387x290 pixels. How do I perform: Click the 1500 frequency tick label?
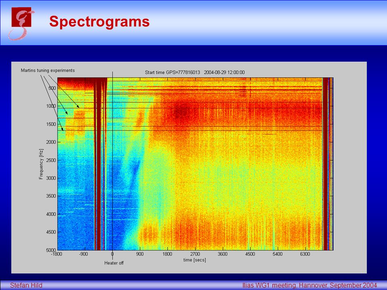(x=51, y=124)
